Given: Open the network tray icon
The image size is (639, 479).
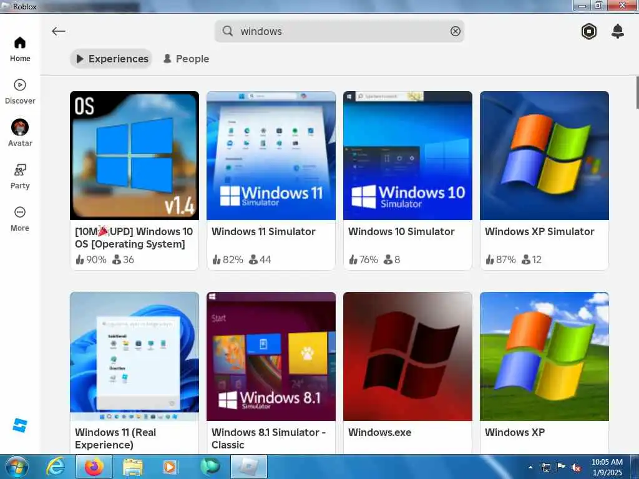Looking at the screenshot, I should (x=545, y=467).
